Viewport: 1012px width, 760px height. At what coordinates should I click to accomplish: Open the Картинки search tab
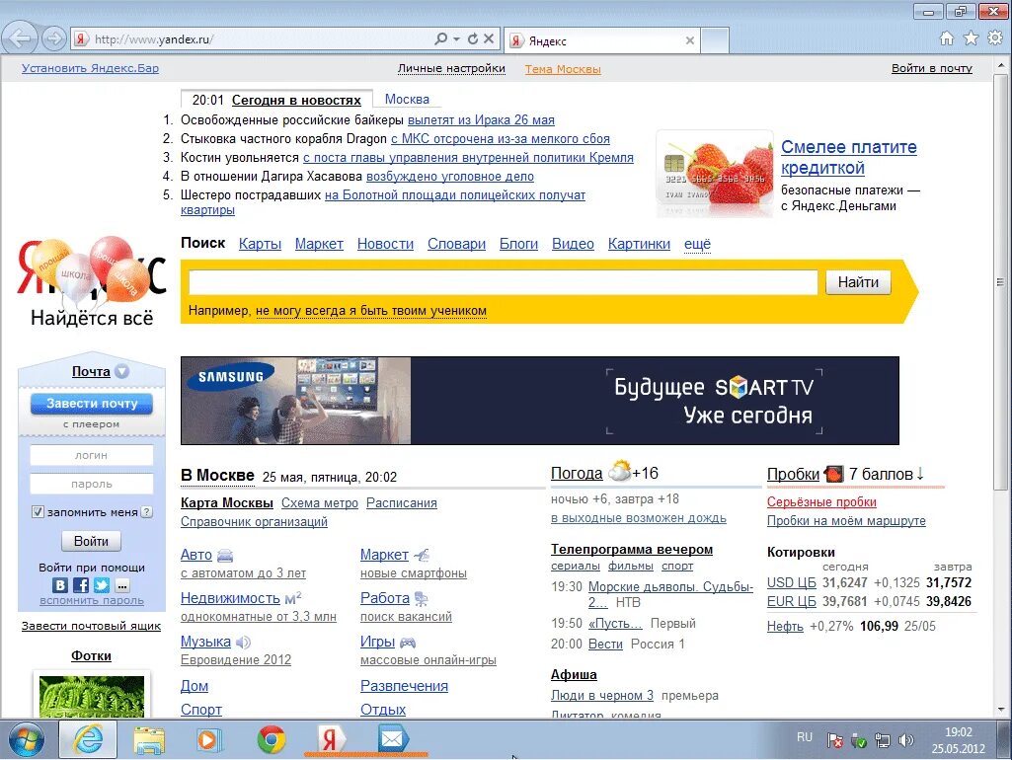click(639, 244)
